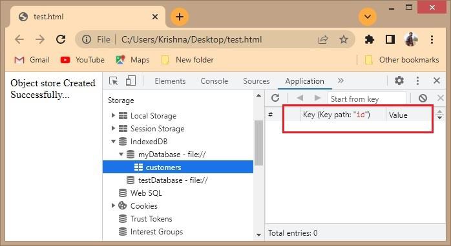Open DevTools settings gear
Viewport: 451px width, 246px height.
coord(399,81)
